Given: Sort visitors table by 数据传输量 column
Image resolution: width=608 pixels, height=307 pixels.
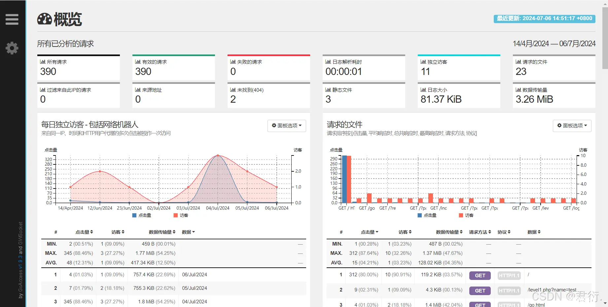Looking at the screenshot, I should [162, 232].
